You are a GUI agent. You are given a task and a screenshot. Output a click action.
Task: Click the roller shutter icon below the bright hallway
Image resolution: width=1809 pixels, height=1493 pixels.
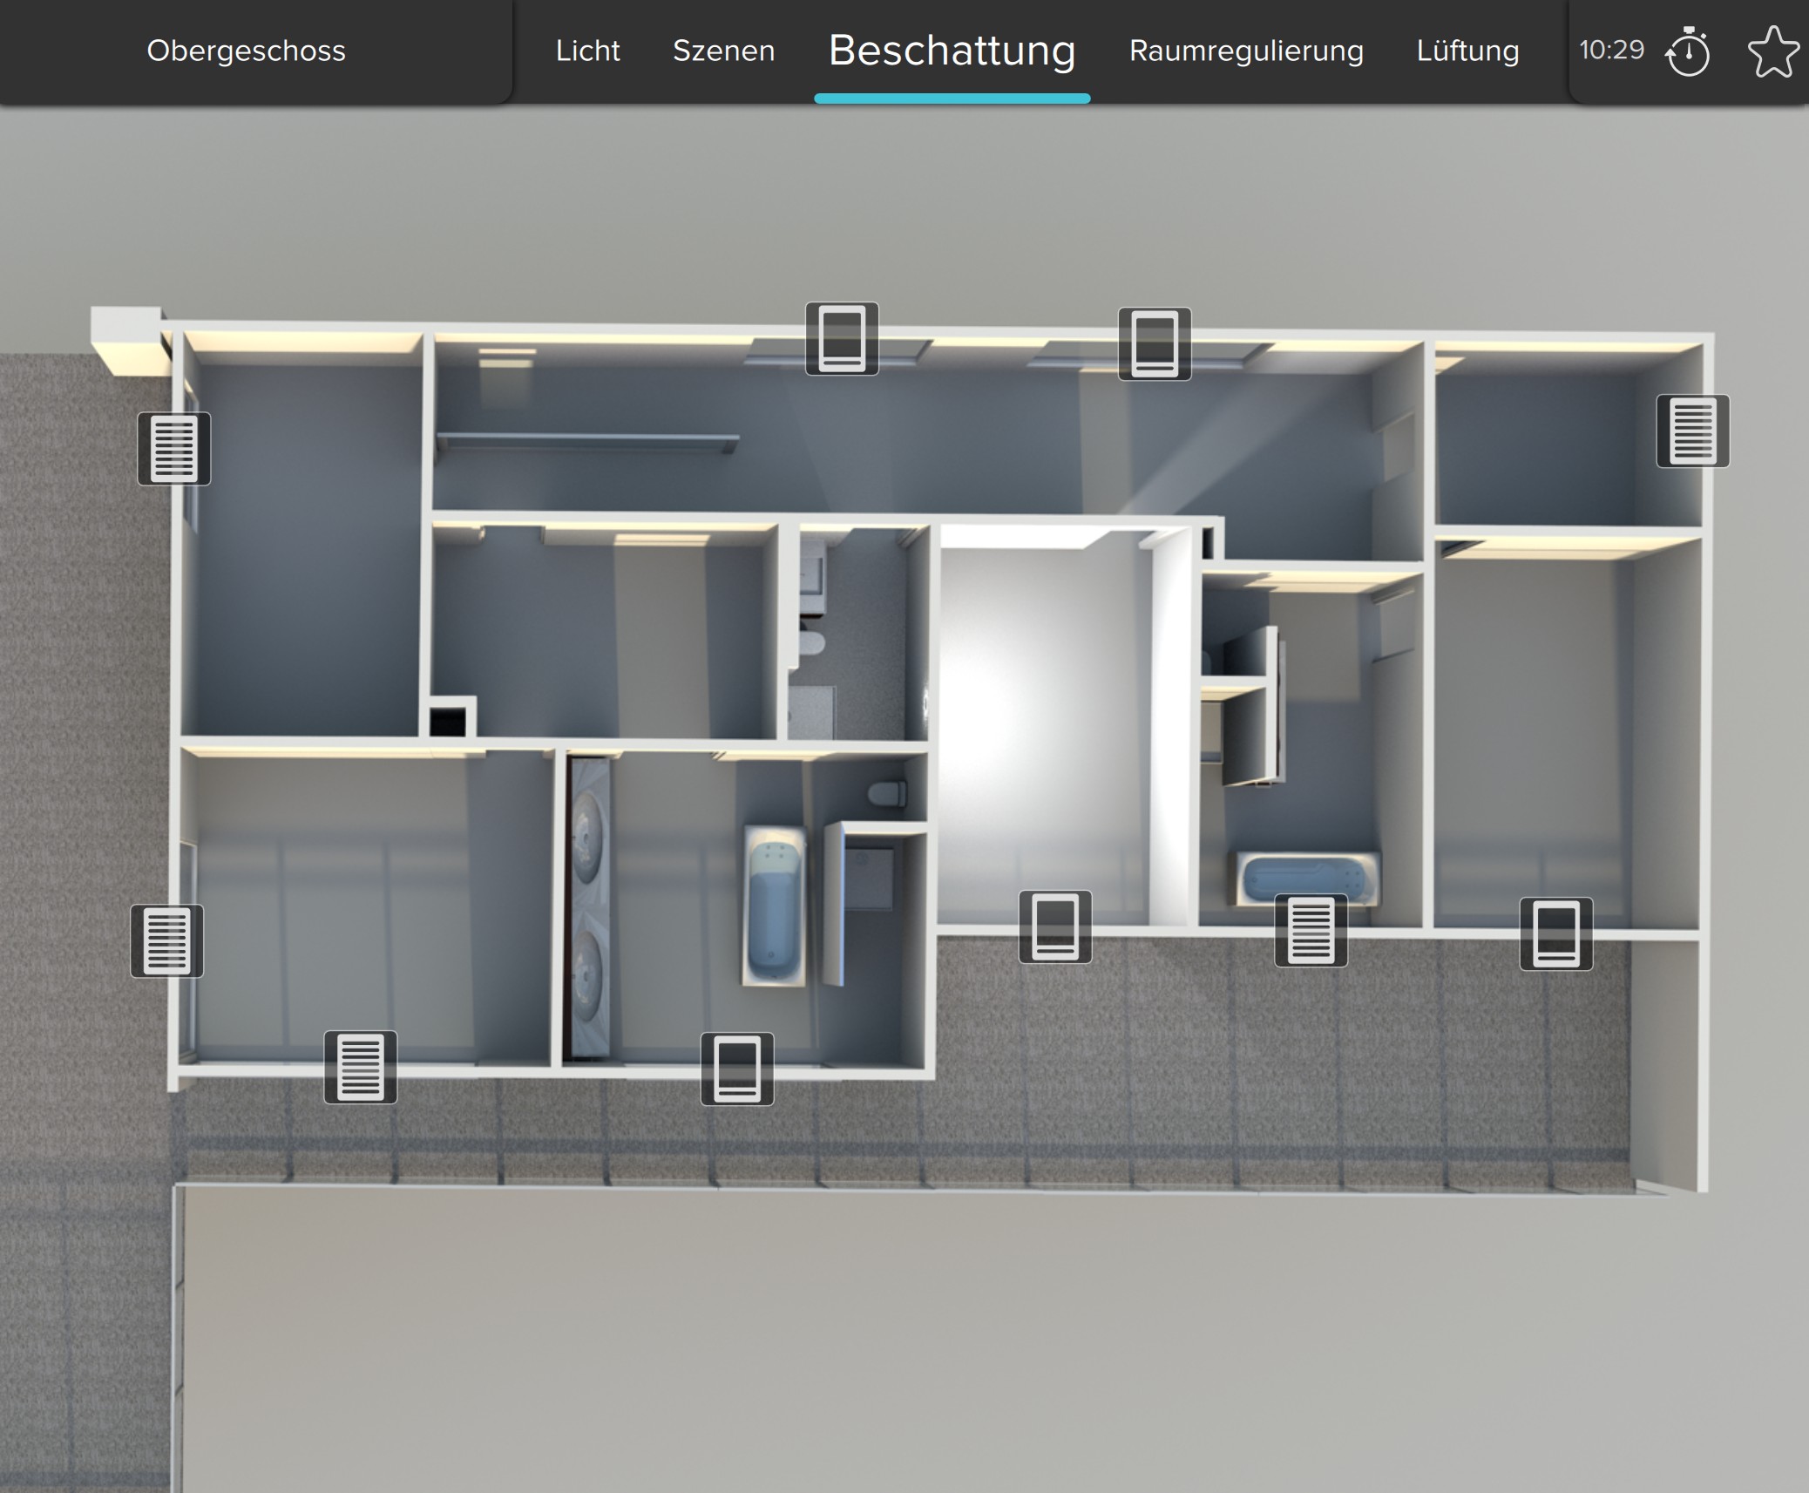[x=1054, y=926]
